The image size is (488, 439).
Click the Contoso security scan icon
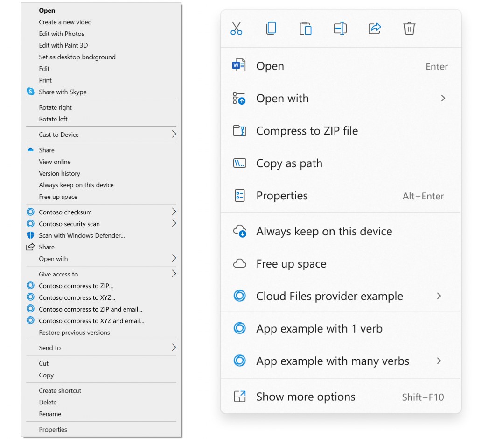click(30, 223)
